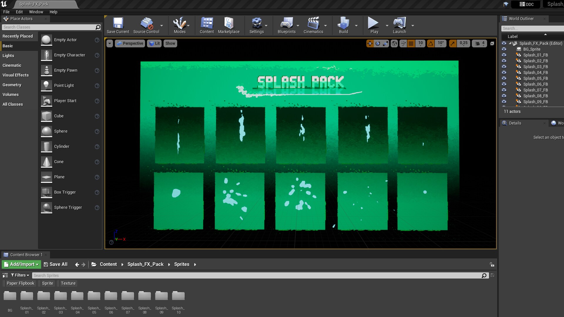Toggle visibility of Splash_03_FB

pyautogui.click(x=504, y=67)
